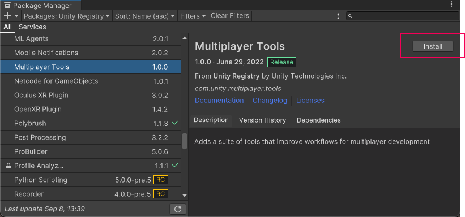465x217 pixels.
Task: Click the Multiplayer Tools heading
Action: coord(240,46)
